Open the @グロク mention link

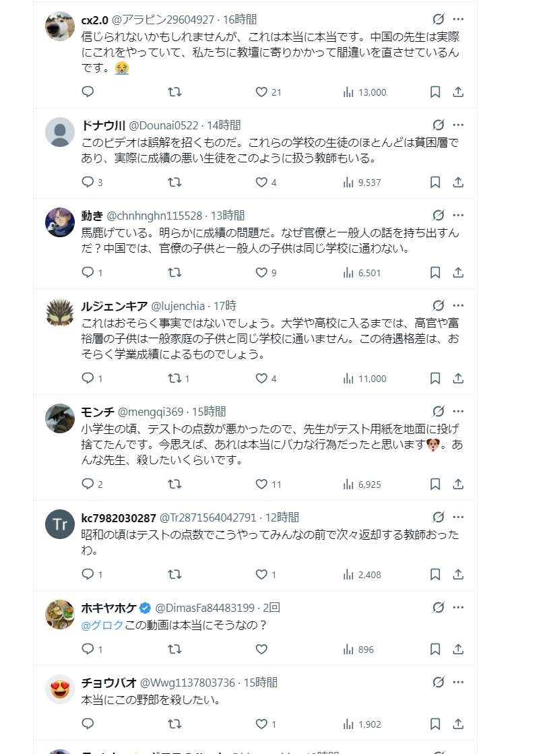coord(102,625)
